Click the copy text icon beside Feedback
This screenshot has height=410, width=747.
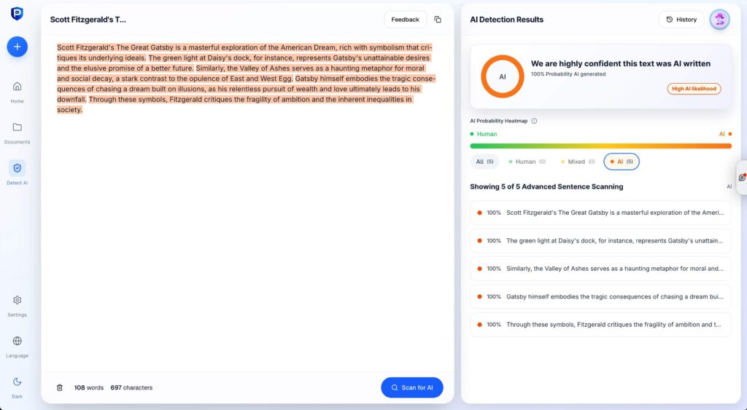[438, 20]
